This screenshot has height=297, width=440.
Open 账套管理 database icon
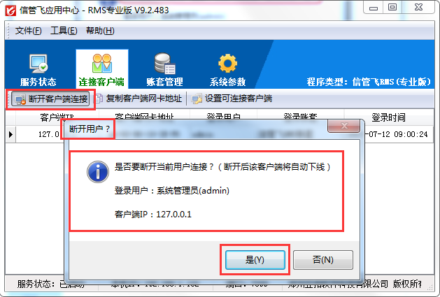[x=164, y=64]
